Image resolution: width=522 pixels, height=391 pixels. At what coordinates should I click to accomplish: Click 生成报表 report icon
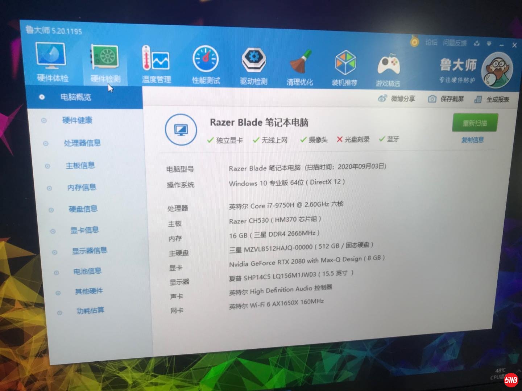[478, 100]
